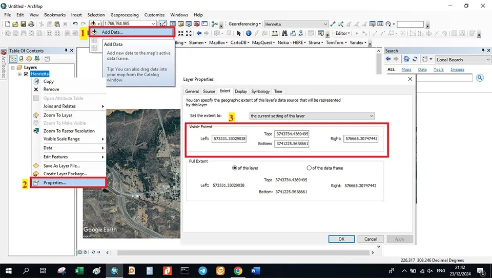
Task: Click the Left visible extent input field
Action: (229, 138)
